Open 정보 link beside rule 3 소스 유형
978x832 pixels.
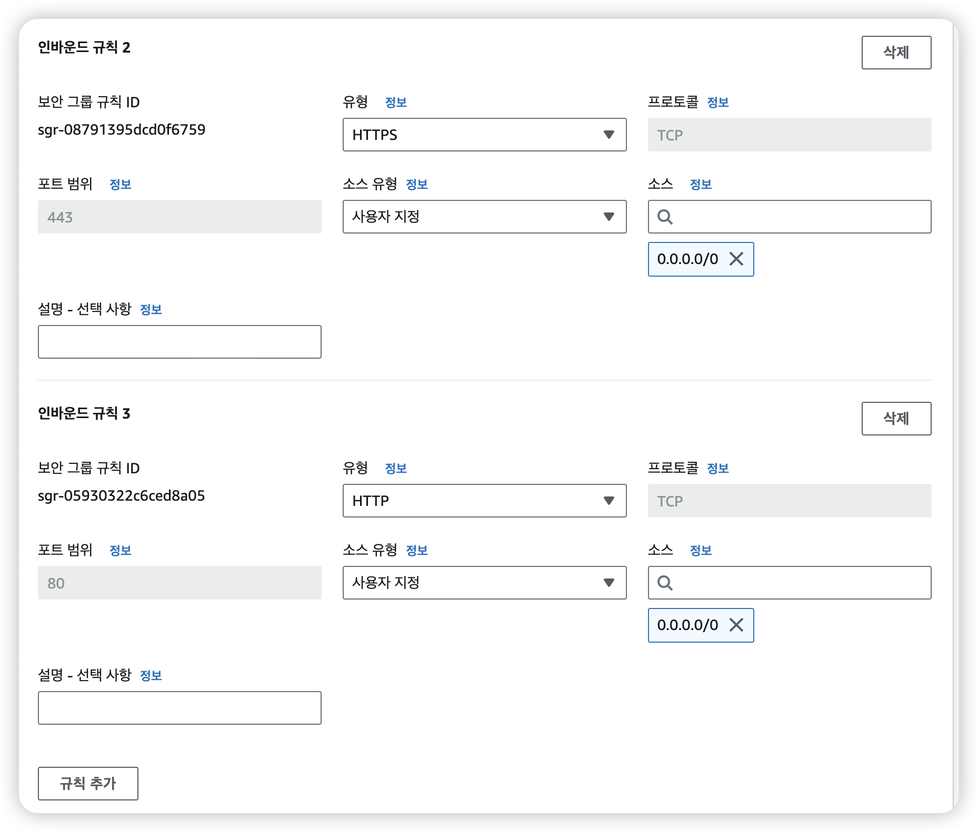point(417,551)
